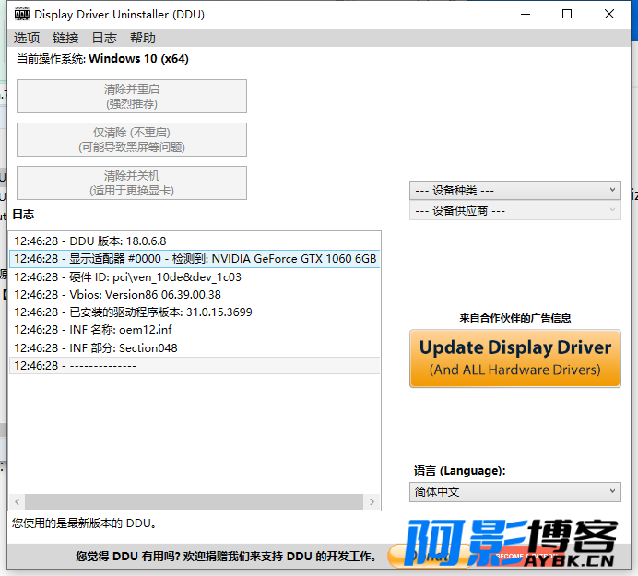Select log row 已安装的驱动程序版本 31.0.15.3699

(195, 312)
